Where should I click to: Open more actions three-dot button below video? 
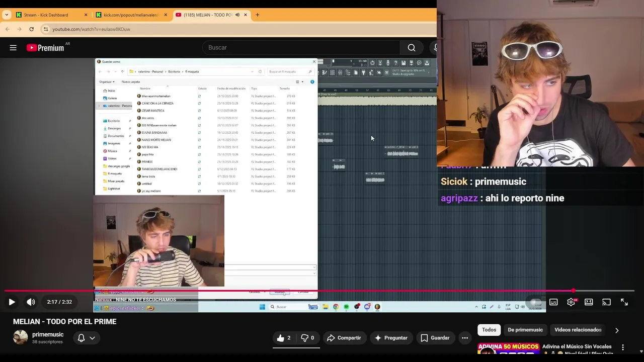[465, 338]
